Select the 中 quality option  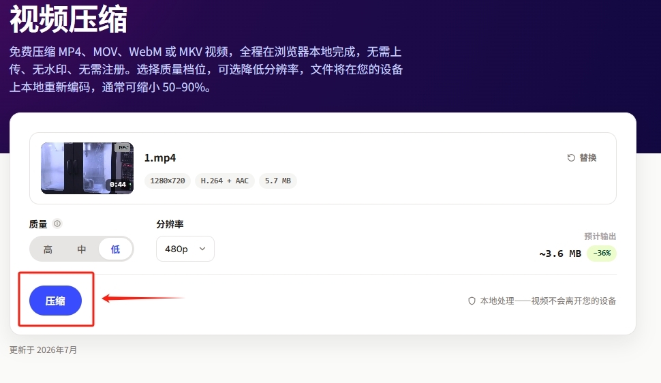(81, 249)
